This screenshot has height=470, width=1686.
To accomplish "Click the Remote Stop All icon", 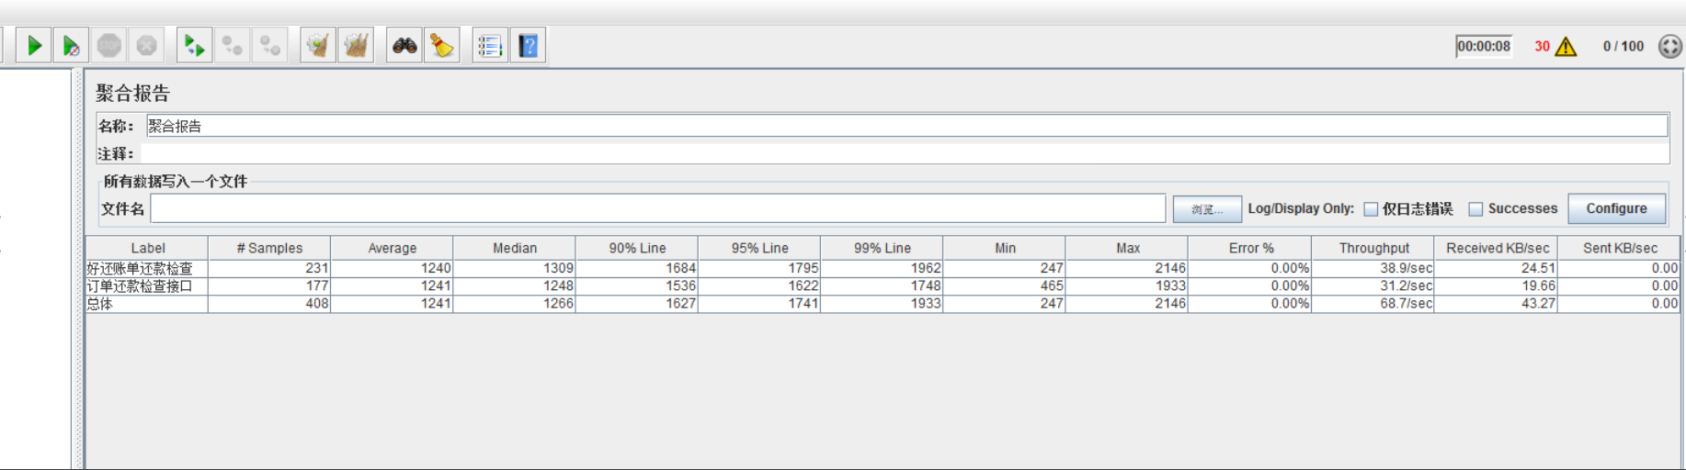I will (232, 45).
